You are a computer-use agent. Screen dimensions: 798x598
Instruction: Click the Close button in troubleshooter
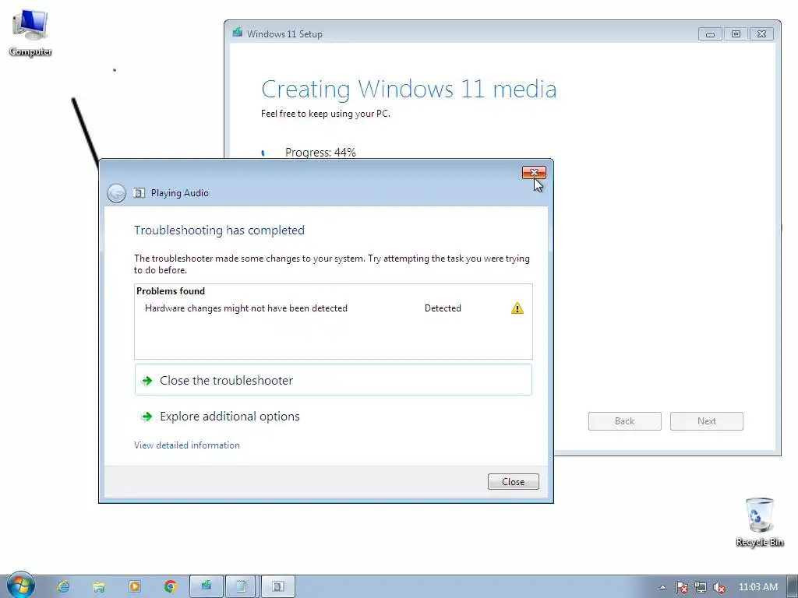click(x=513, y=481)
